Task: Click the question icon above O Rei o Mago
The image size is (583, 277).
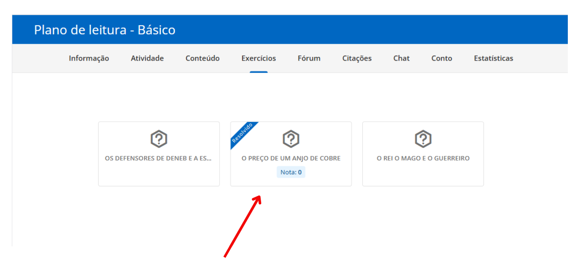Action: 423,139
